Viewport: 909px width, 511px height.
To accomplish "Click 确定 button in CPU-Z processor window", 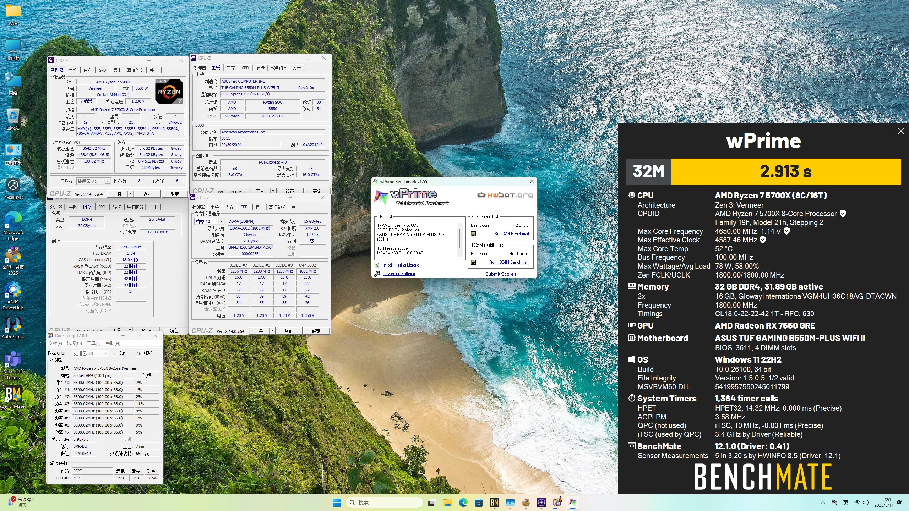I will click(174, 194).
